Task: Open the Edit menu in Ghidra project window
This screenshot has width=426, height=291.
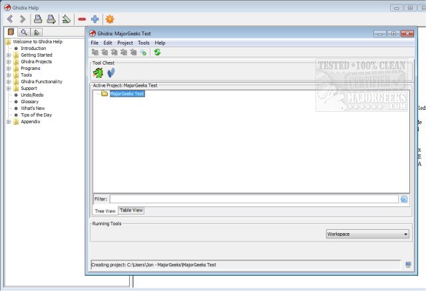Action: tap(108, 43)
